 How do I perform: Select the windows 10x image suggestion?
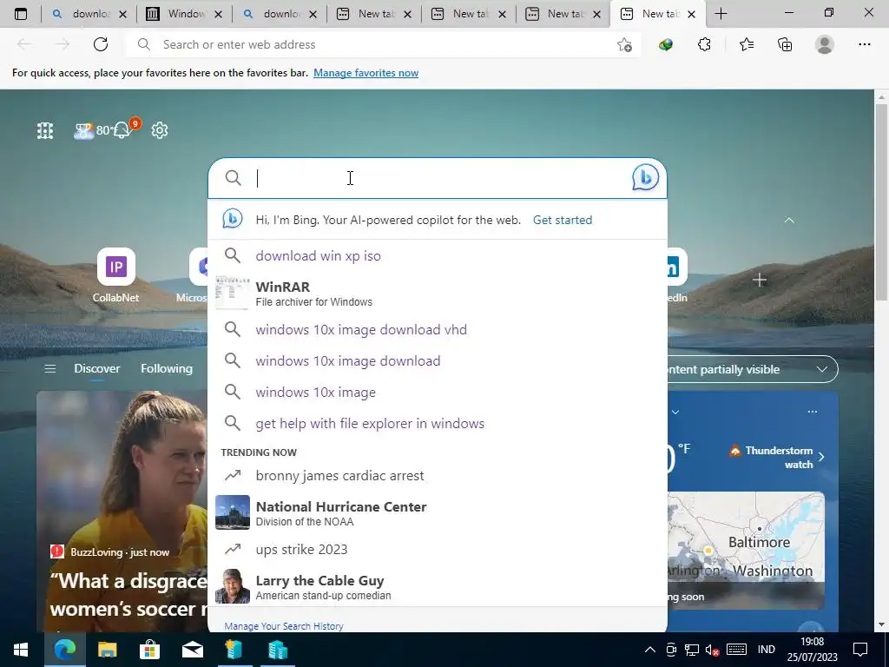tap(438, 392)
